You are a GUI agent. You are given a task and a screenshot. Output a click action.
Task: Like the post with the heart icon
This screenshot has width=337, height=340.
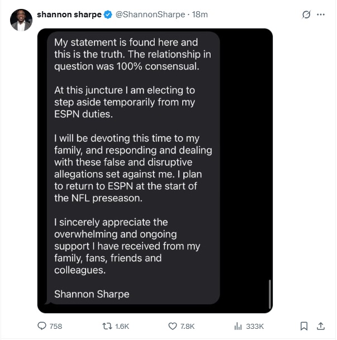click(173, 326)
